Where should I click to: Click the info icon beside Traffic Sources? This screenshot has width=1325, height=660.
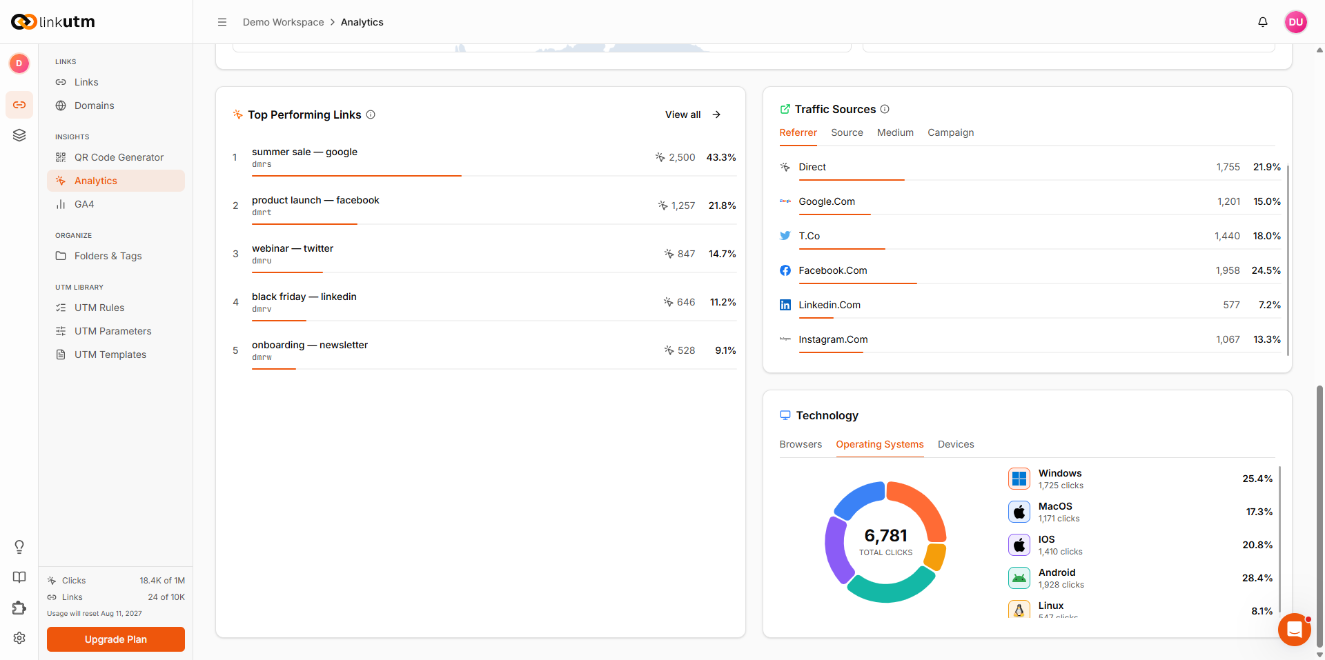pyautogui.click(x=885, y=109)
